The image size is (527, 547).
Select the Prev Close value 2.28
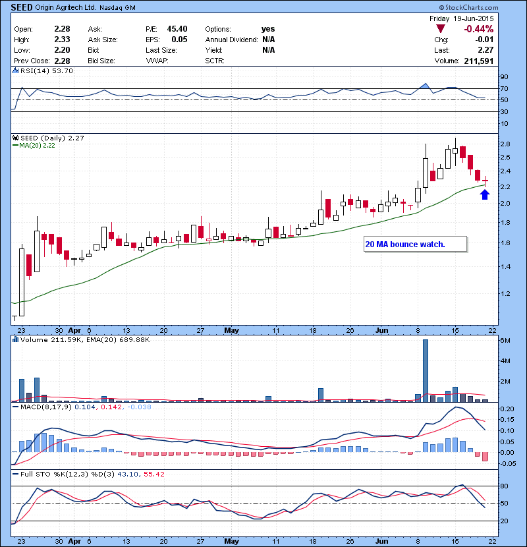pyautogui.click(x=62, y=61)
